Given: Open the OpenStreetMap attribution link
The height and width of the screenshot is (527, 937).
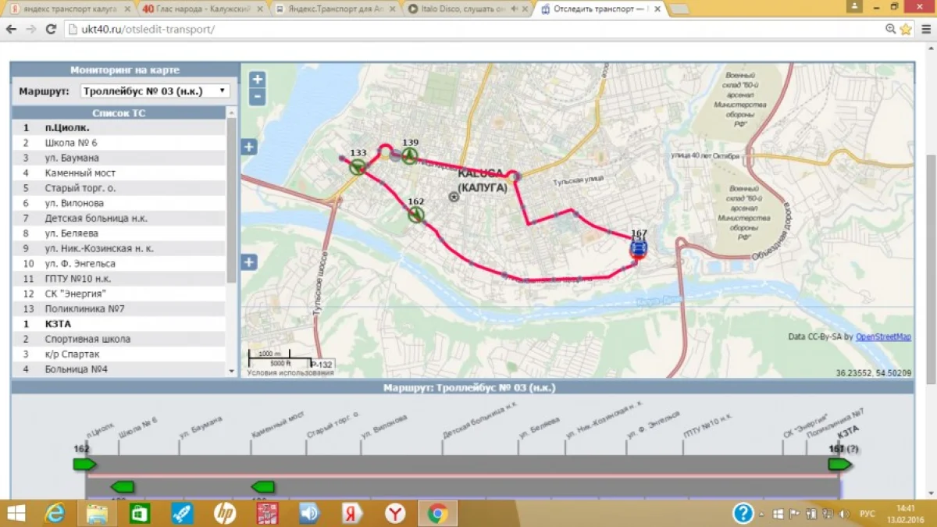Looking at the screenshot, I should (883, 337).
